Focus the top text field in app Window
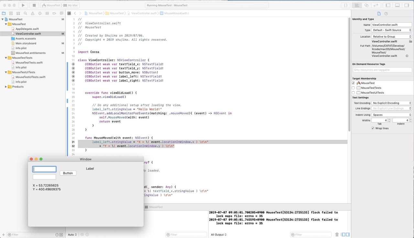The image size is (414, 238). [44, 169]
